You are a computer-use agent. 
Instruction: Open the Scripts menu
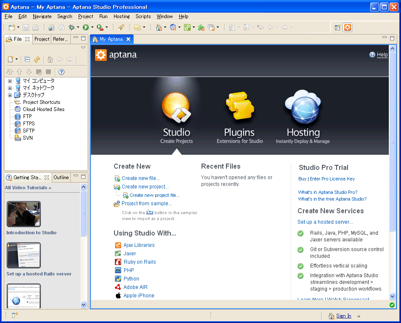tap(143, 16)
